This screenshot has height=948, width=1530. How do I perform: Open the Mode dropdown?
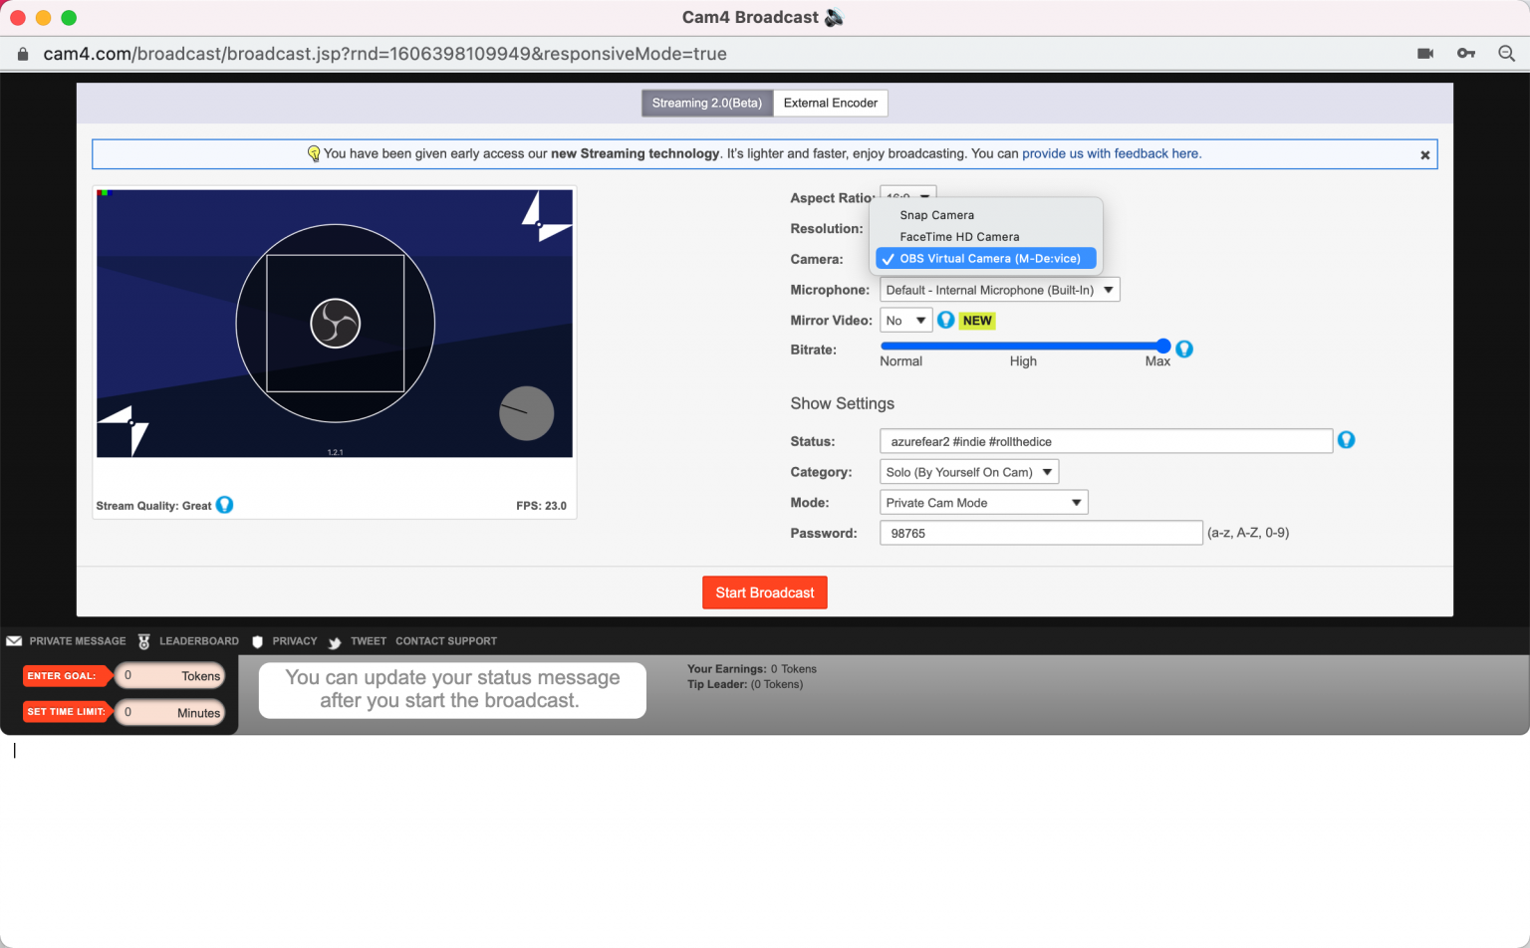[x=983, y=502]
